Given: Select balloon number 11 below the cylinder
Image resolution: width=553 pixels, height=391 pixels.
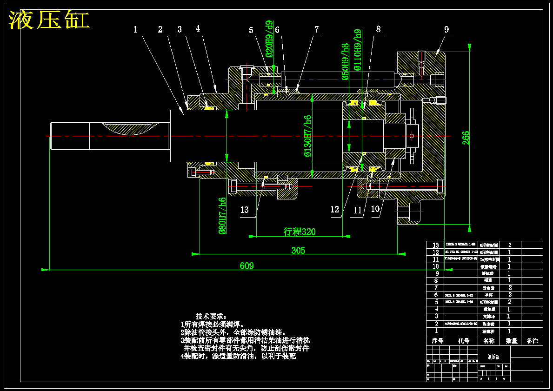Looking at the screenshot, I should tap(358, 211).
